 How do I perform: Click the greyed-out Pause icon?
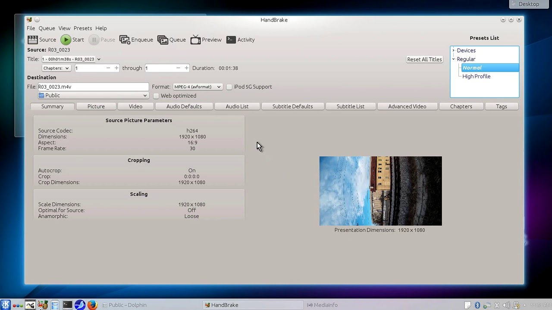point(94,40)
